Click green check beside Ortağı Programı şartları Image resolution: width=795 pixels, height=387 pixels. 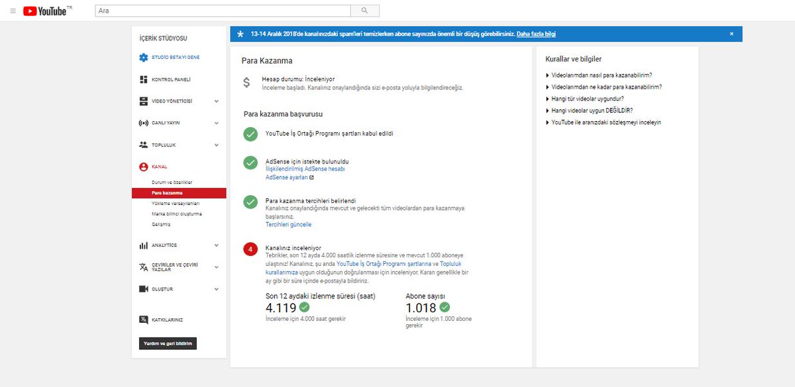250,134
